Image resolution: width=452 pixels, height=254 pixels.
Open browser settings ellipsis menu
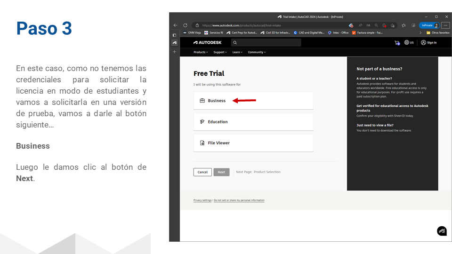(445, 25)
